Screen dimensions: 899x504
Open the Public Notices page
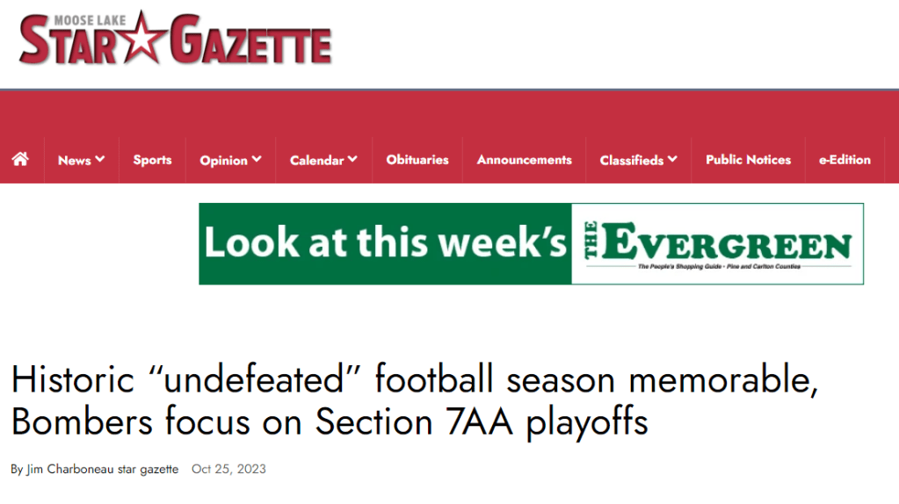748,160
